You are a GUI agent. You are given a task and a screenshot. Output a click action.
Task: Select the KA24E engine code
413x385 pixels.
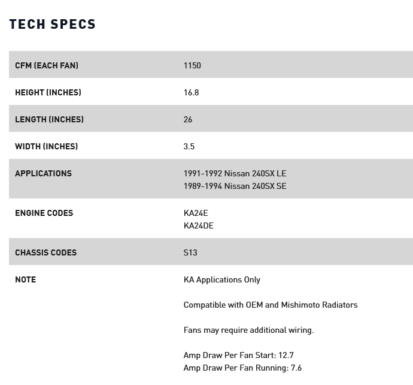point(196,213)
